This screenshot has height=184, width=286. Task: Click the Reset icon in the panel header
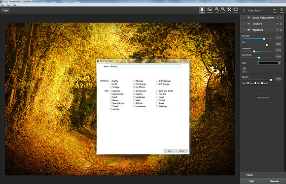282,10
